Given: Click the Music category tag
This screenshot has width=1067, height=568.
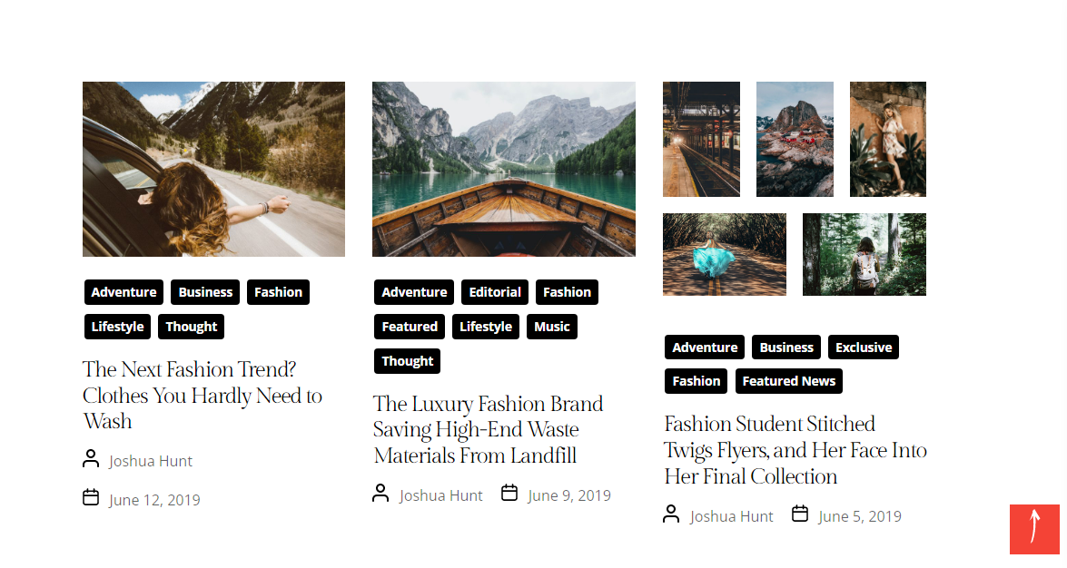Looking at the screenshot, I should 551,327.
